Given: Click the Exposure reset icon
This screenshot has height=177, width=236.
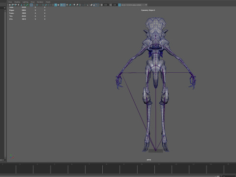Looking at the screenshot, I should (x=102, y=5).
